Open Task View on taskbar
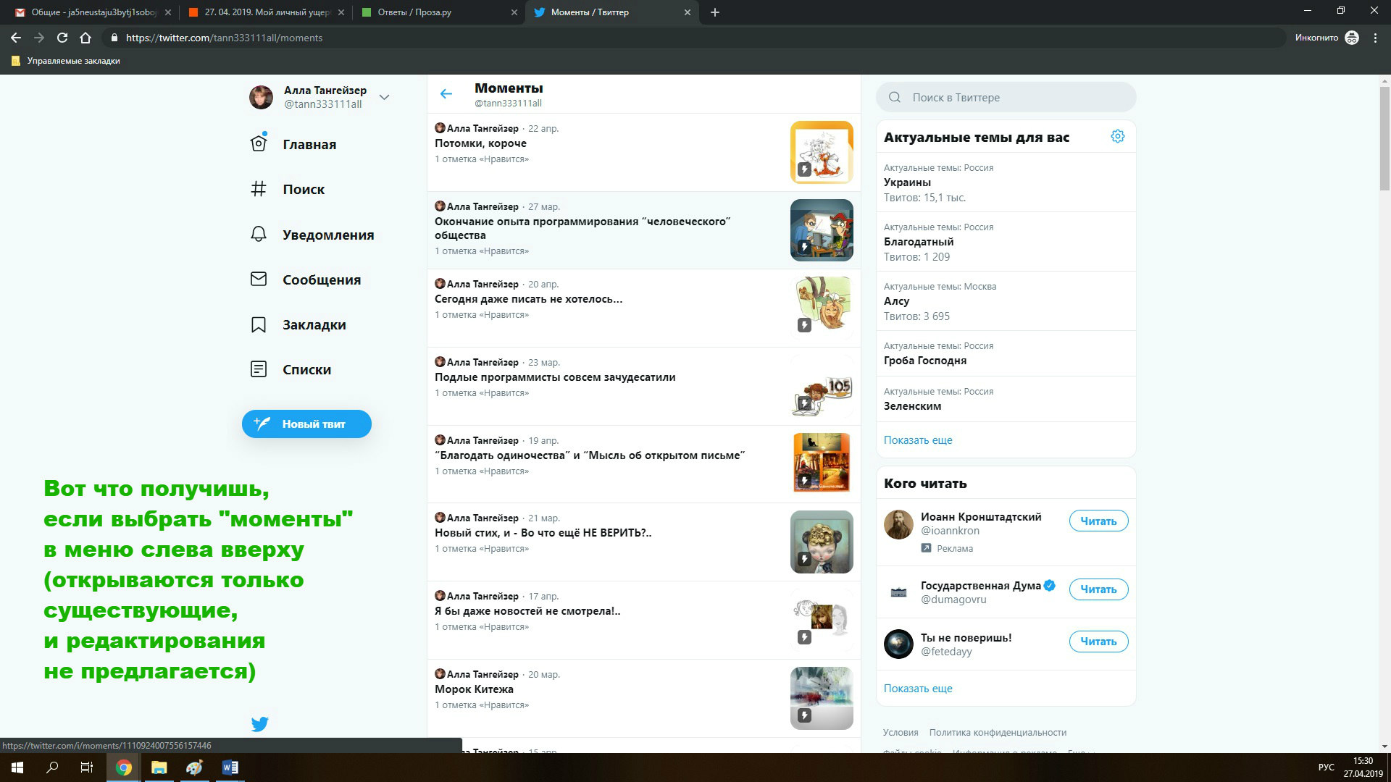Viewport: 1391px width, 782px height. 87,768
